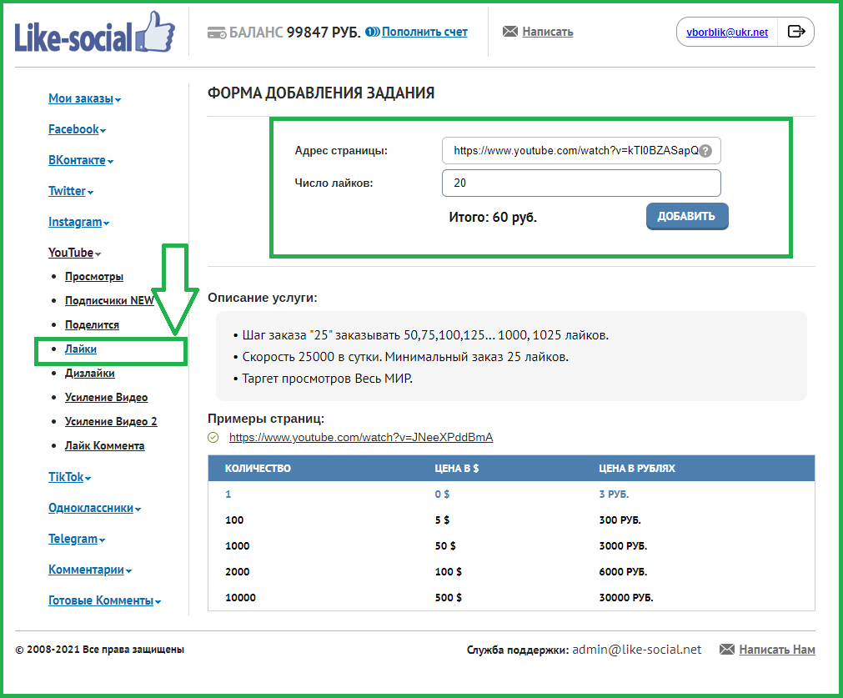Select Лайки under YouTube
This screenshot has height=698, width=843.
[x=81, y=349]
